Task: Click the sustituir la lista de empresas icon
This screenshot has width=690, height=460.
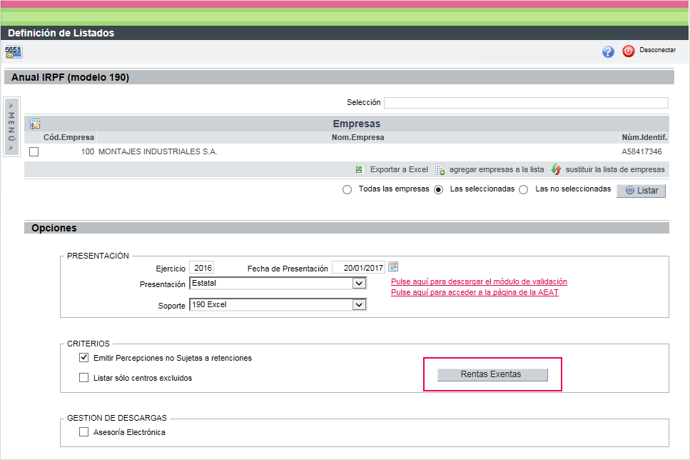Action: [556, 170]
